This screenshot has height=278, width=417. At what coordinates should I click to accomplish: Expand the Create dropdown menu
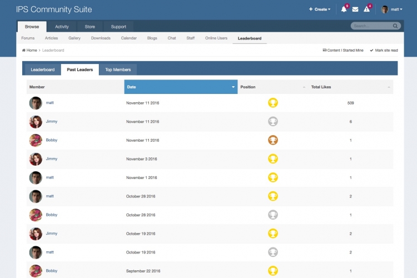click(x=319, y=9)
